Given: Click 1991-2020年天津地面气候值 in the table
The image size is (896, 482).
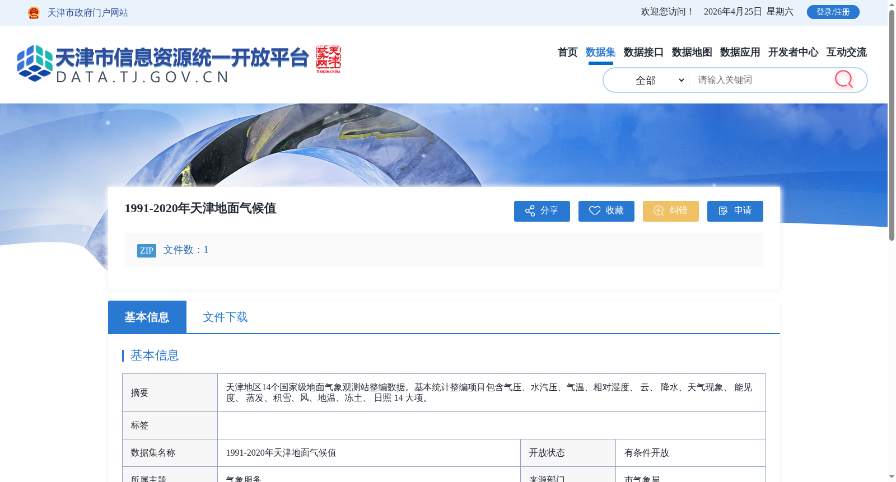Looking at the screenshot, I should click(281, 453).
